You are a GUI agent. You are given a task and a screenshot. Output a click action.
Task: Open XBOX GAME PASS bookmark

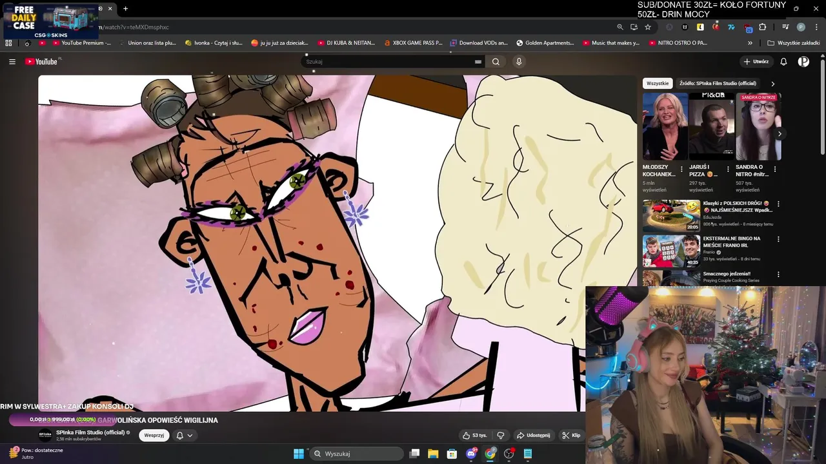(413, 43)
